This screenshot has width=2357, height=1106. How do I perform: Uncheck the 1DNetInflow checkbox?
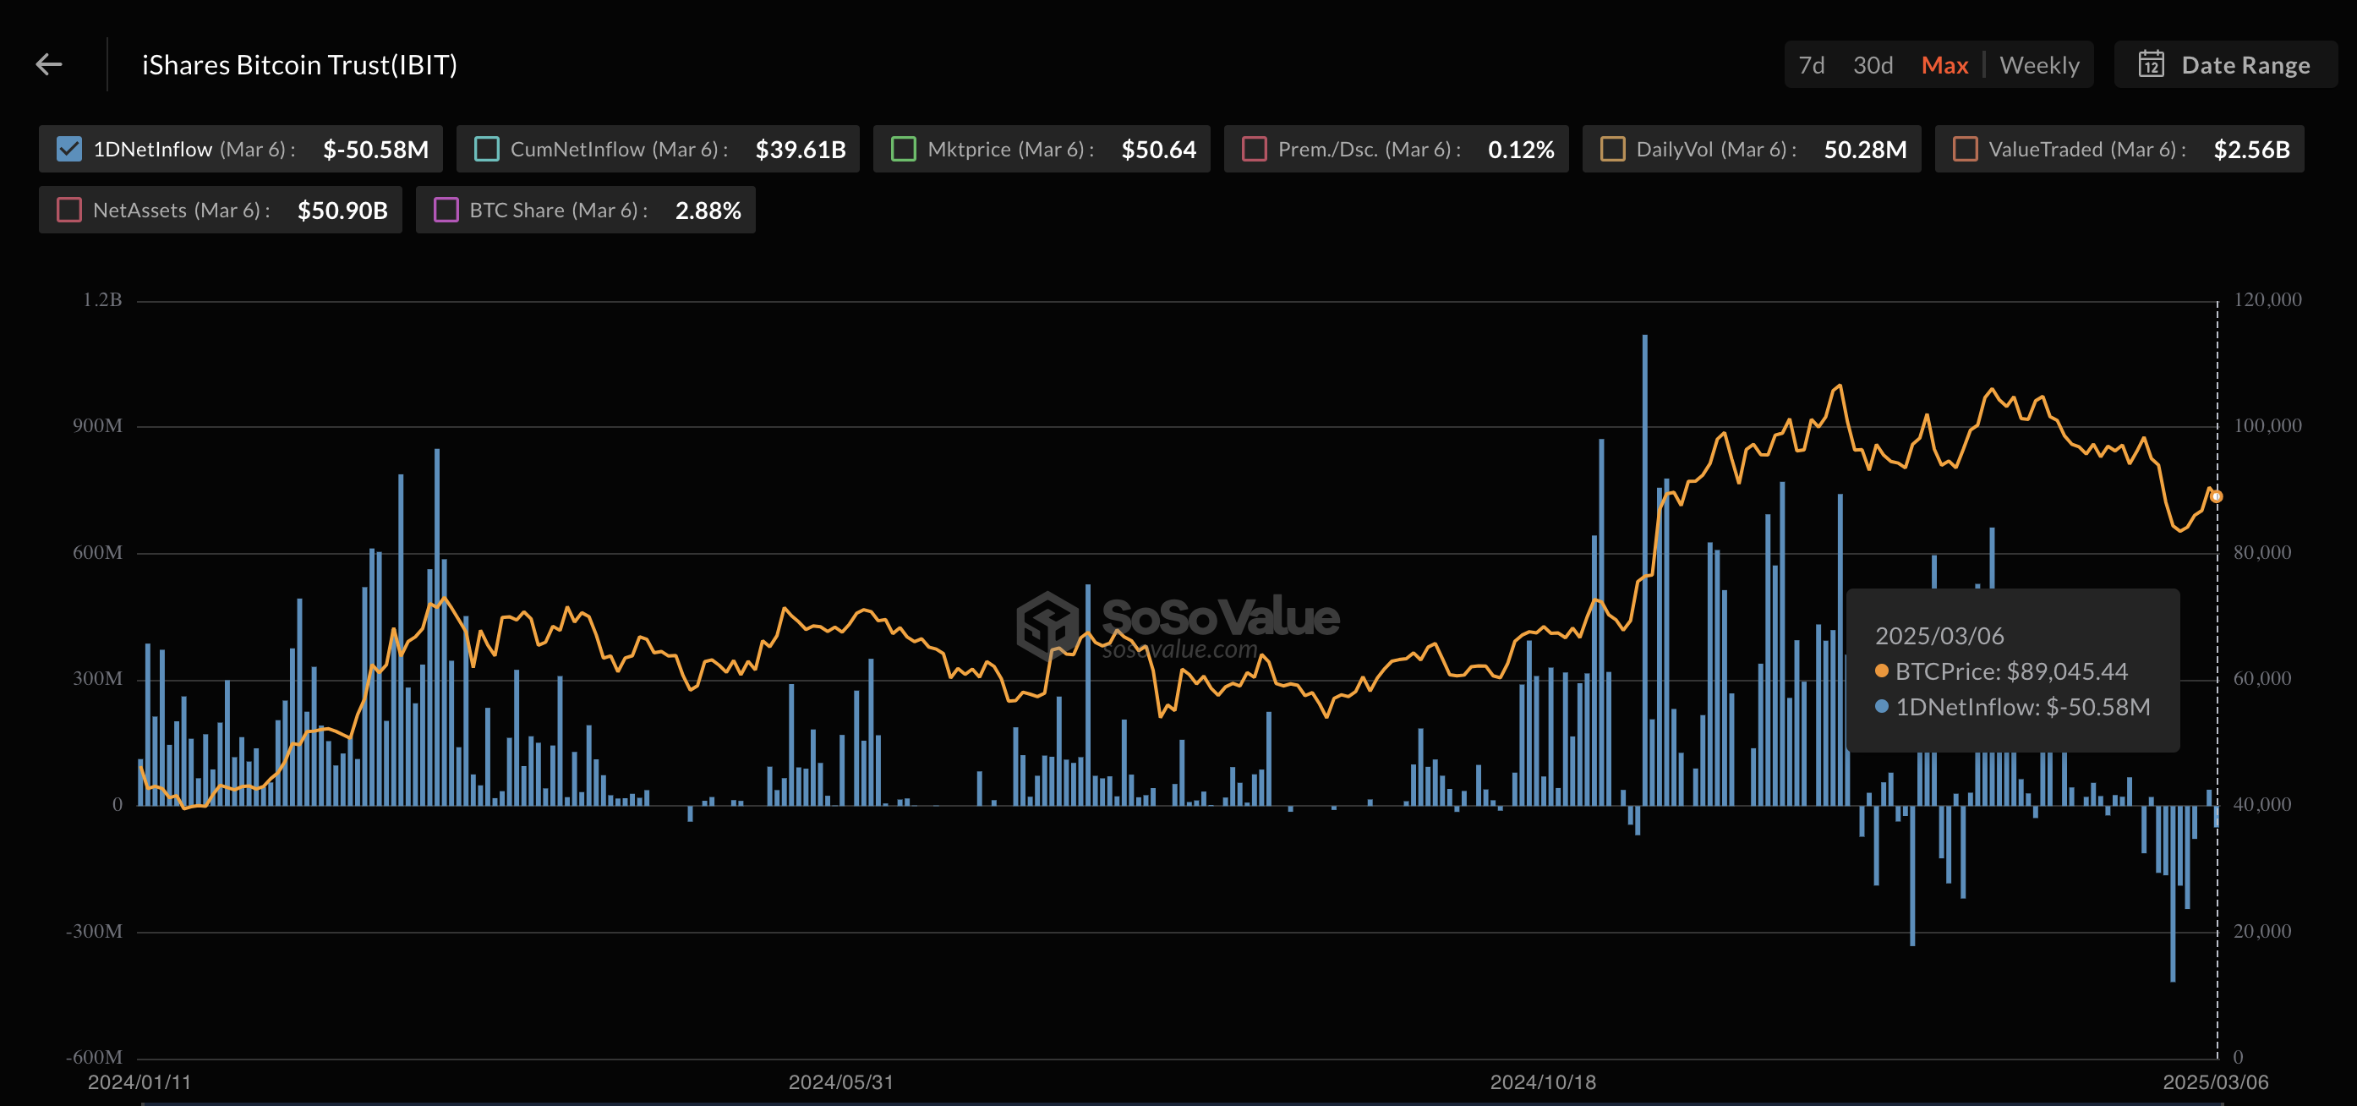[68, 149]
